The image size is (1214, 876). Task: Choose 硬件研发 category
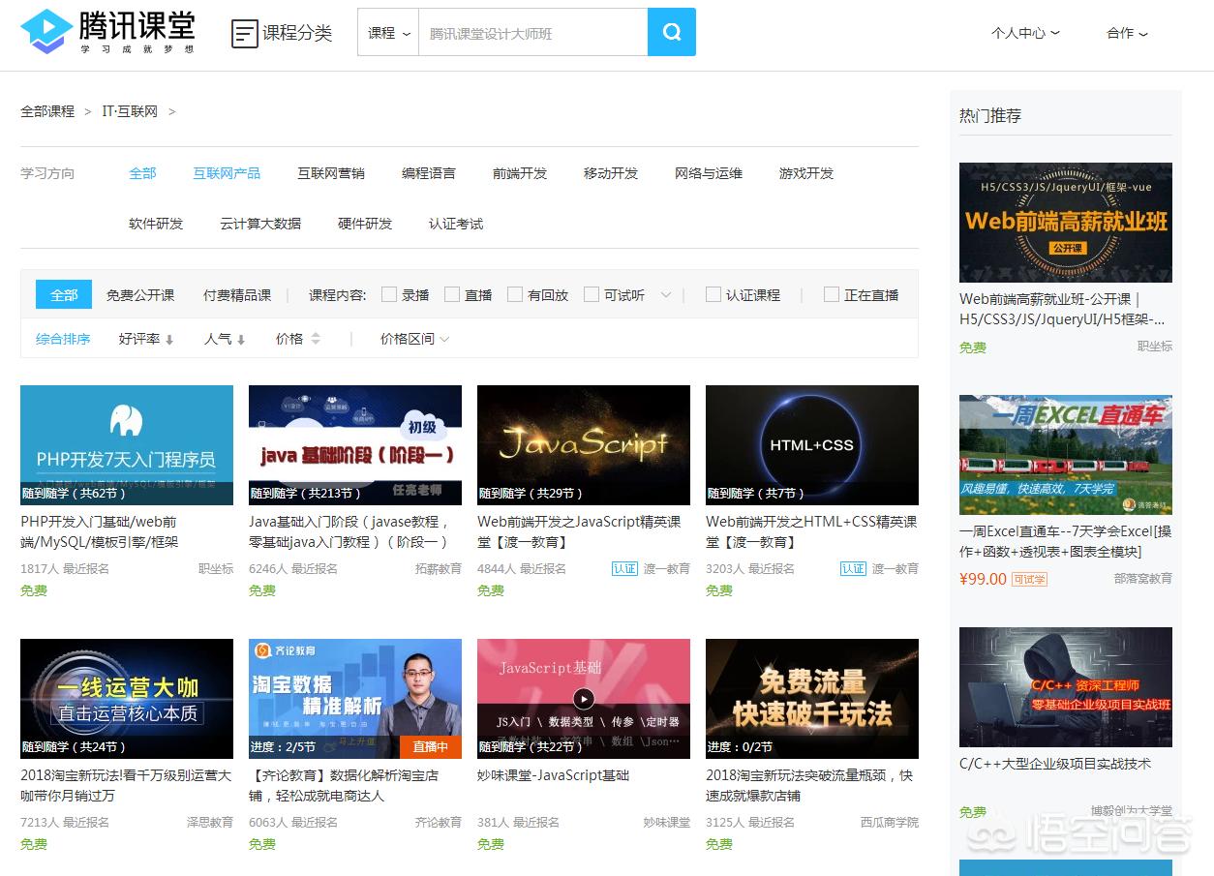pos(365,224)
